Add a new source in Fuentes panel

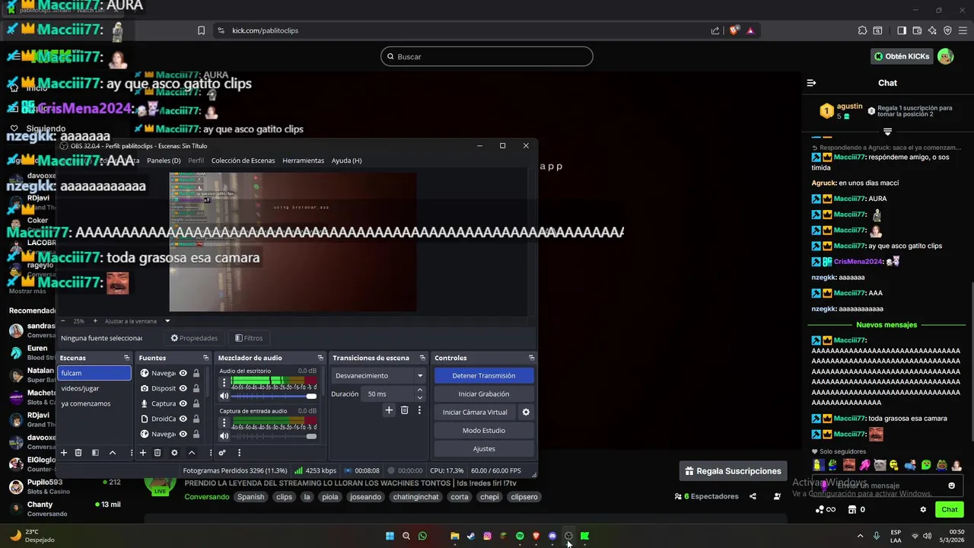(142, 453)
